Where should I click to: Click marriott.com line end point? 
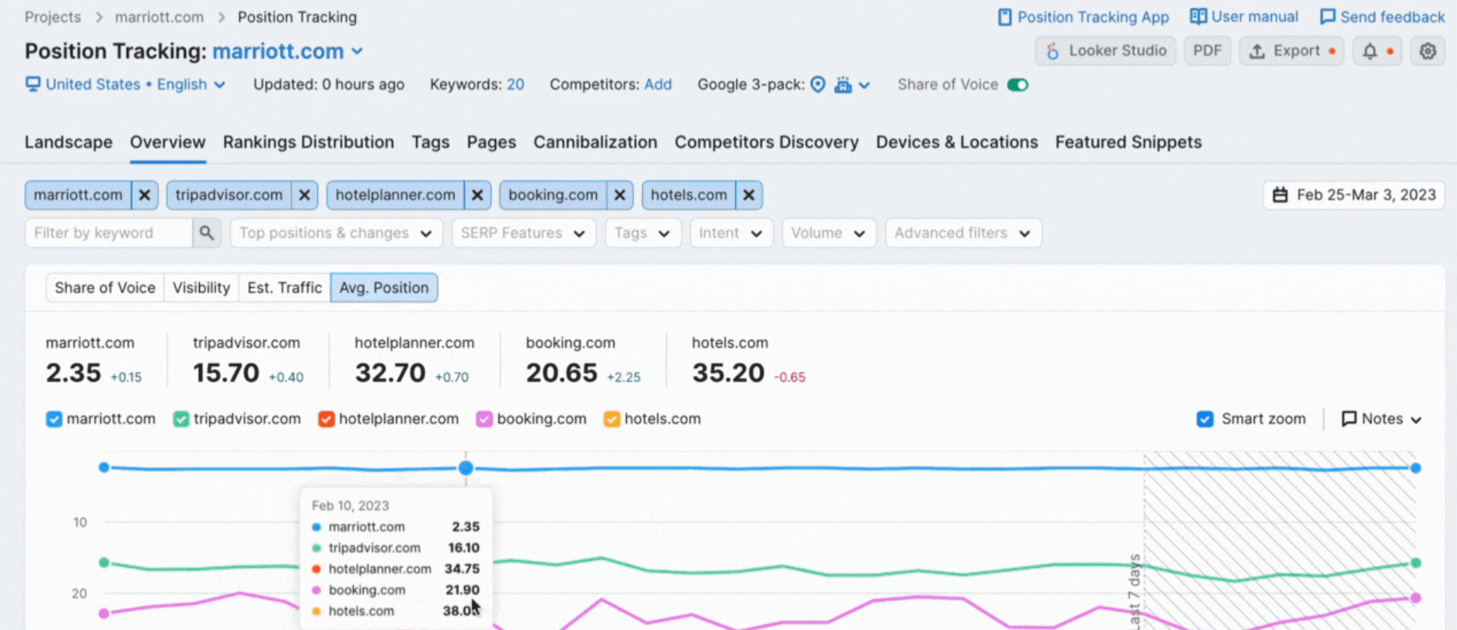pos(1416,467)
